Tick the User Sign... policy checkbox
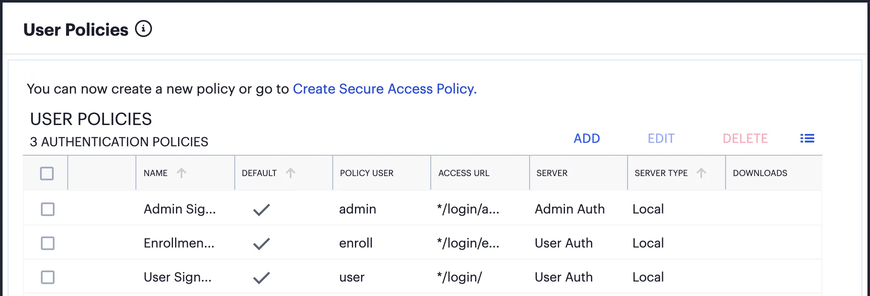870x296 pixels. (x=48, y=277)
